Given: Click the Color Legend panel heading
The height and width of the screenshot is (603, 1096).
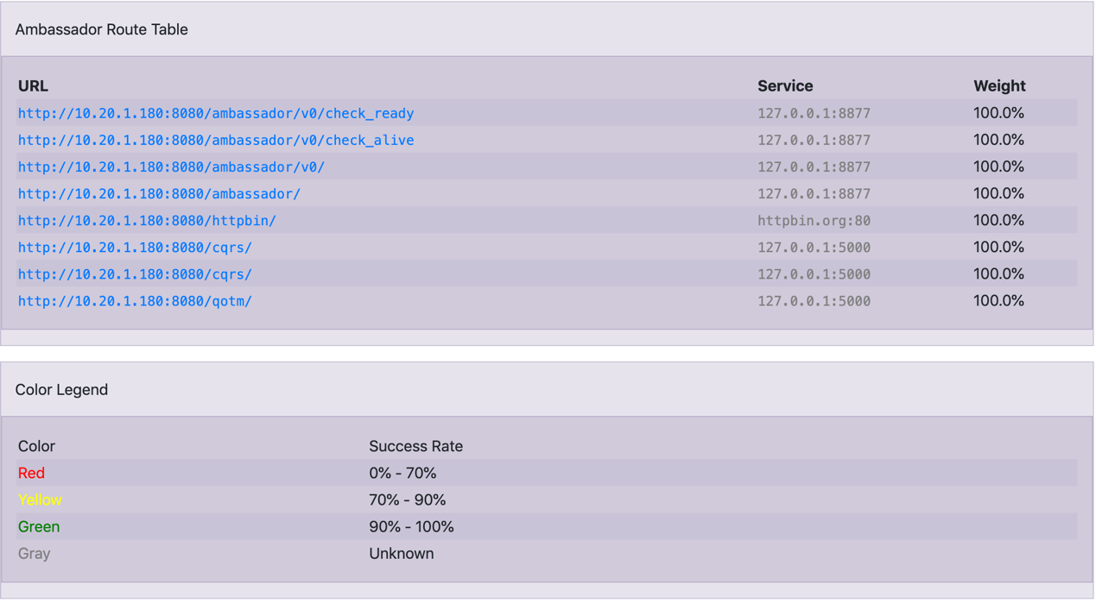Looking at the screenshot, I should [x=61, y=390].
